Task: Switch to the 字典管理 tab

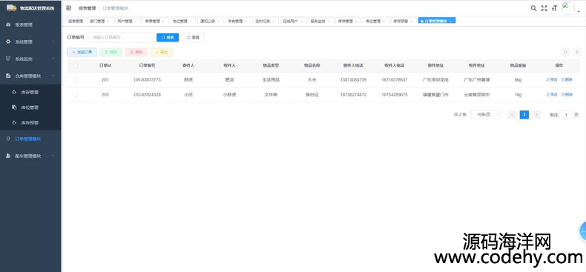Action: coord(237,21)
